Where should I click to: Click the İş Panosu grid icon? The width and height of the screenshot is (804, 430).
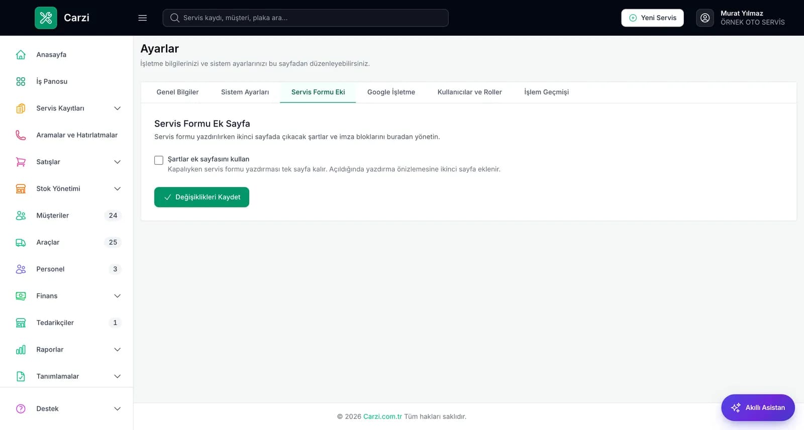point(21,81)
